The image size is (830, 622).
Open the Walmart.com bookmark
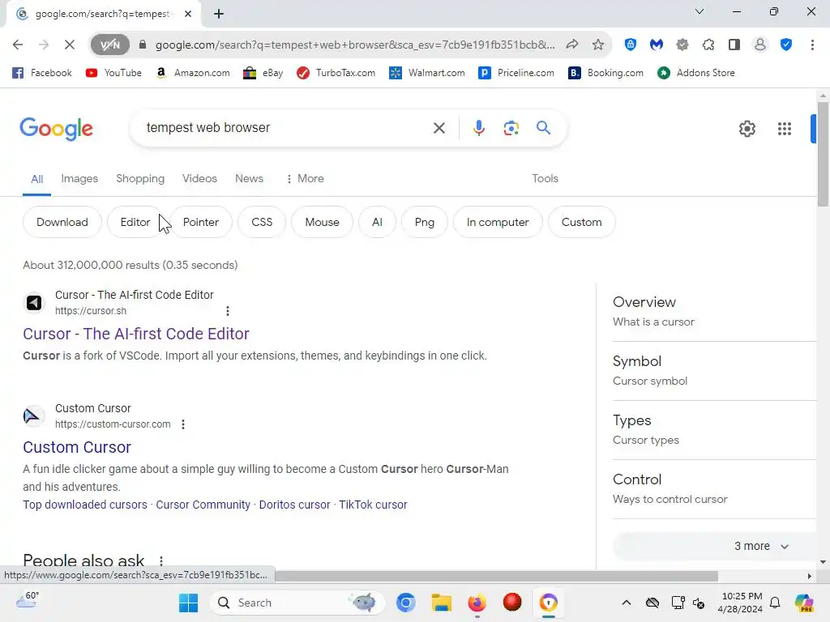point(427,73)
